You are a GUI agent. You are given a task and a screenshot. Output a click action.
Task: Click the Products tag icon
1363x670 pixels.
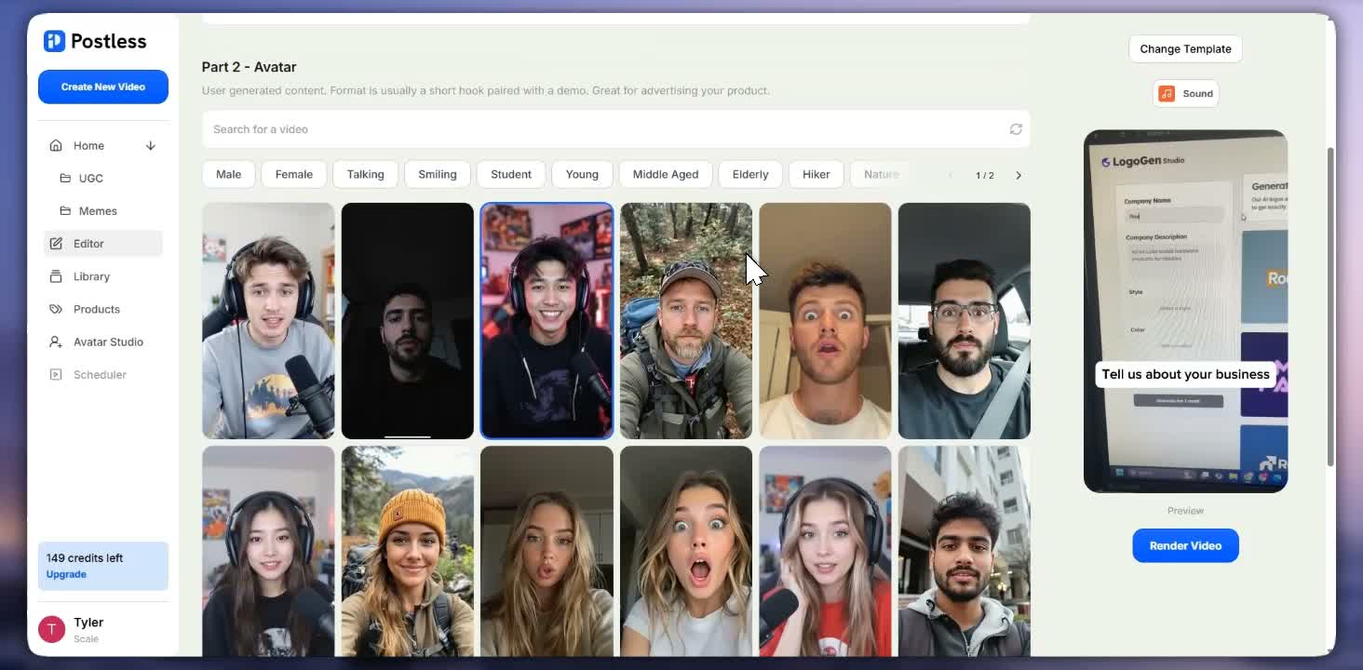(56, 309)
